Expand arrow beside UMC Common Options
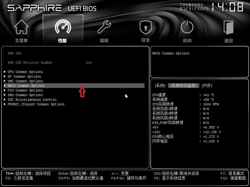250x187 pixels. pos(5,81)
